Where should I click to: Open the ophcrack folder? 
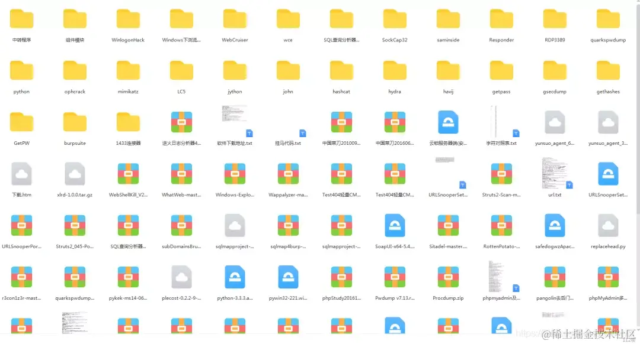click(x=75, y=71)
